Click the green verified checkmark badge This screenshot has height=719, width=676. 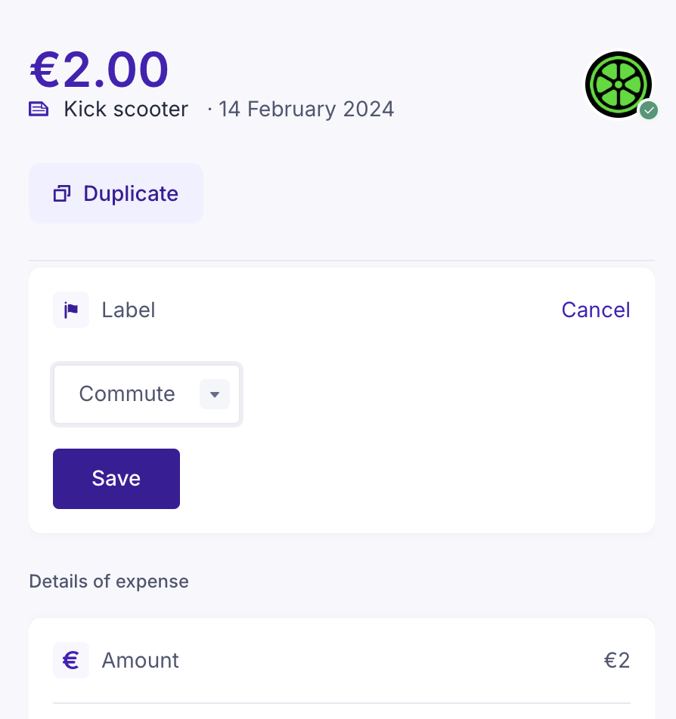tap(649, 111)
